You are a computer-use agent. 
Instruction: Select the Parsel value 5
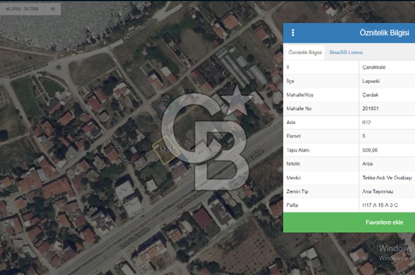tap(364, 136)
